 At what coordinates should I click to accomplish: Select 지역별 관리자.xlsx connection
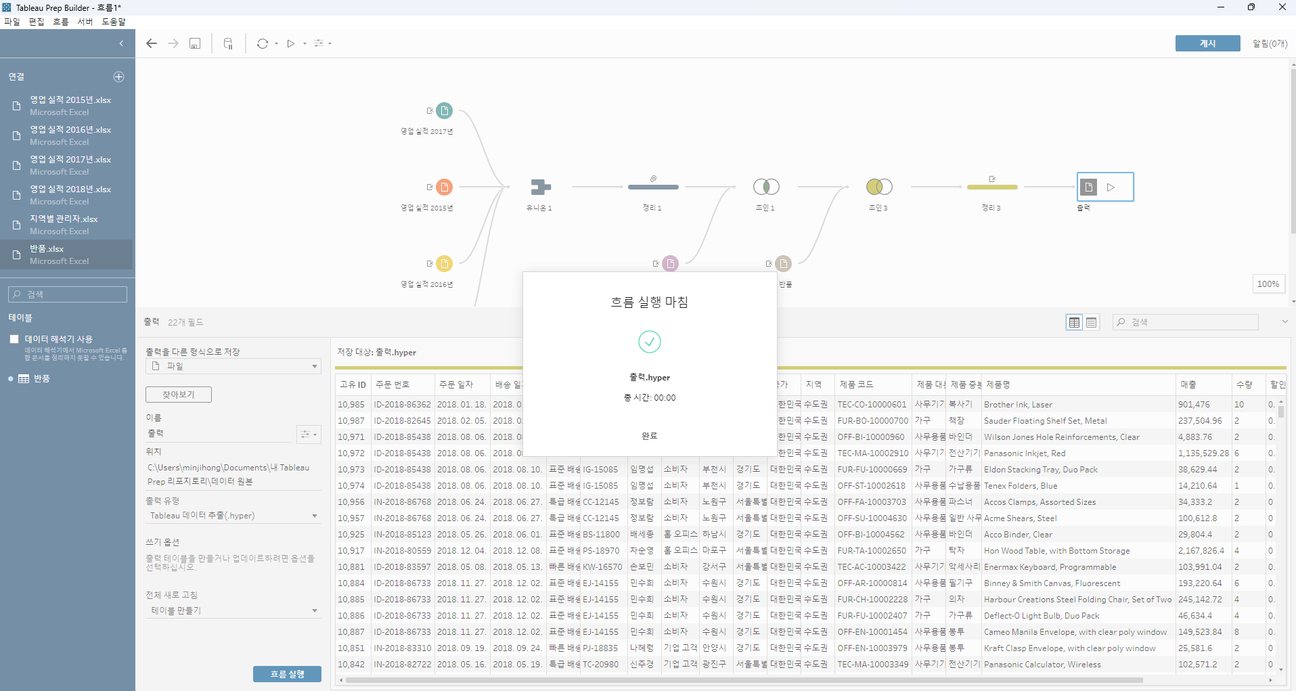click(68, 225)
